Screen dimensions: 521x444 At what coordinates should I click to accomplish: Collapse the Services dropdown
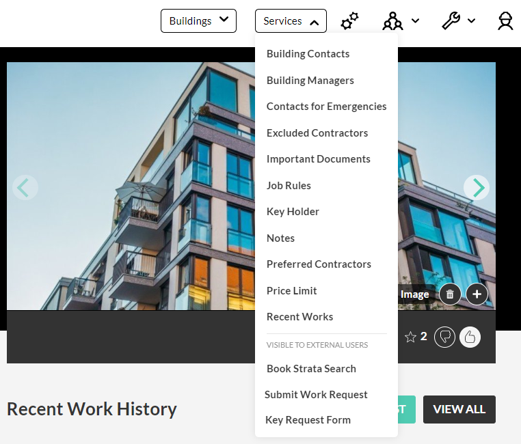point(291,21)
